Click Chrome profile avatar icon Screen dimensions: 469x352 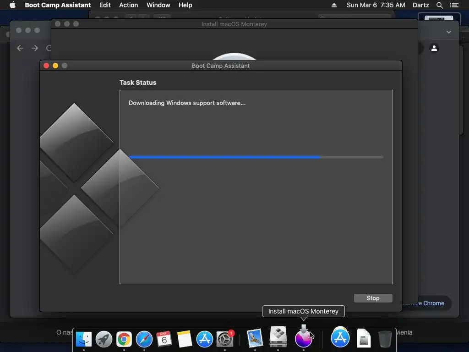(434, 48)
